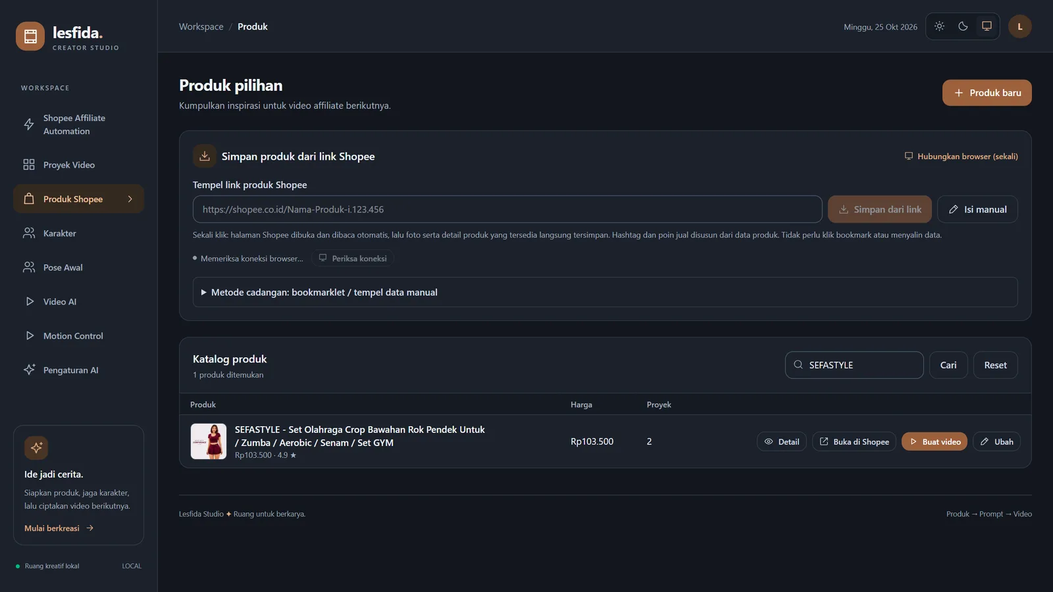
Task: Expand Metode cadangan bookmarklet disclosure
Action: point(605,292)
